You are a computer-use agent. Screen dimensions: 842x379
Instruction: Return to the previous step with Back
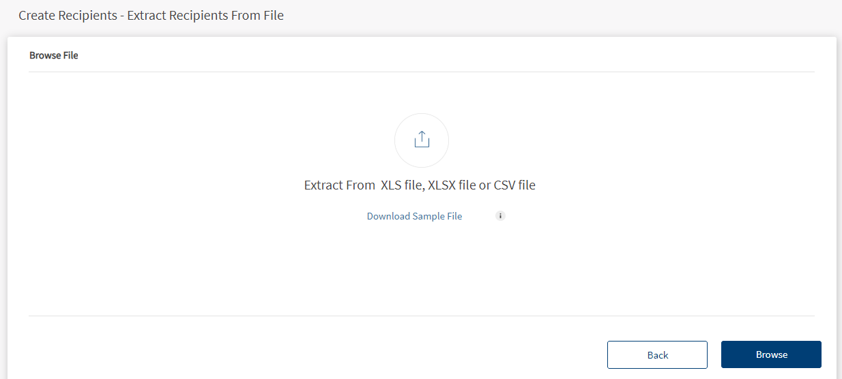point(657,354)
